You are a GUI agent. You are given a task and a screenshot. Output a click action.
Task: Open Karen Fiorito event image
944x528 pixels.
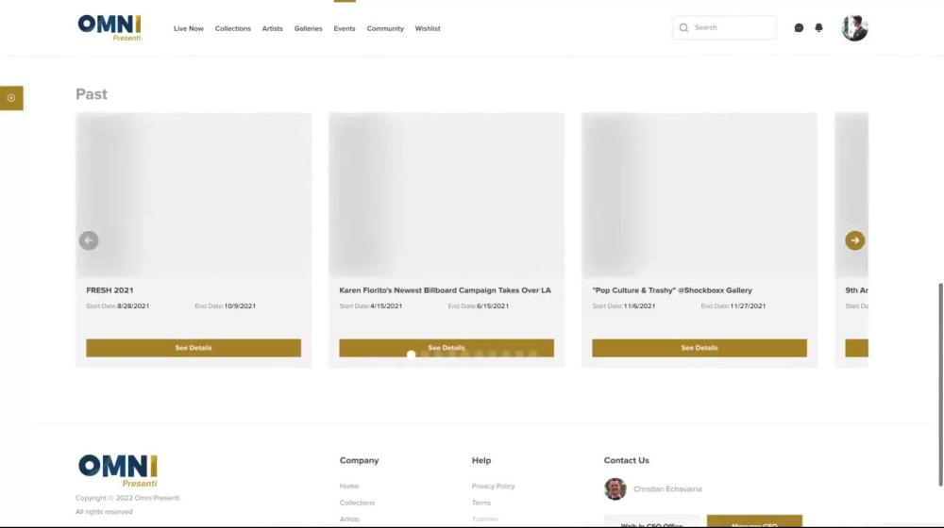[x=447, y=195]
